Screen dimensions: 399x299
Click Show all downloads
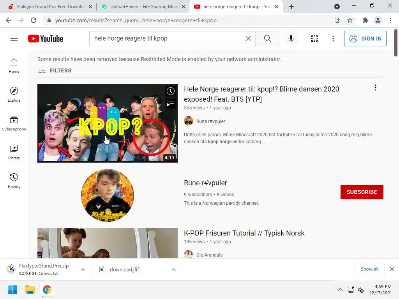[x=369, y=269]
